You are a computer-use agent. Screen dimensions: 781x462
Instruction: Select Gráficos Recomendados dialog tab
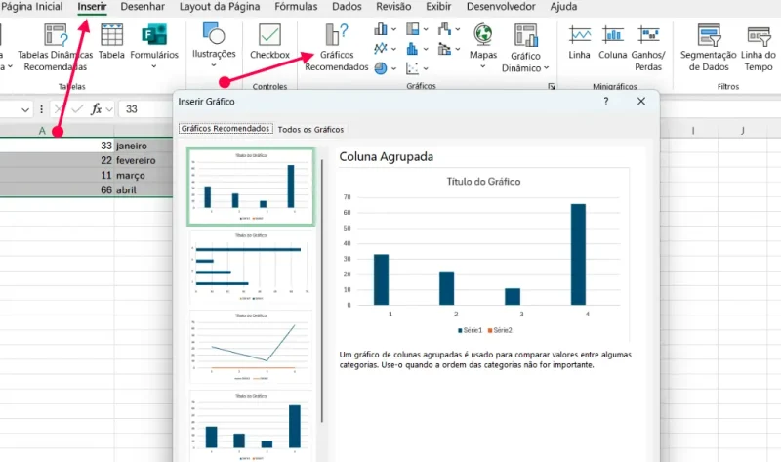click(226, 129)
